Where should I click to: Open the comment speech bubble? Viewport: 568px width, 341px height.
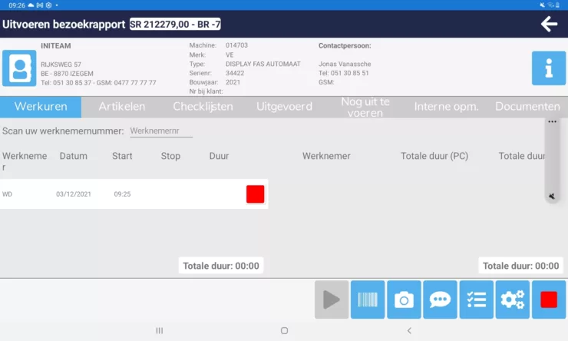pos(440,300)
